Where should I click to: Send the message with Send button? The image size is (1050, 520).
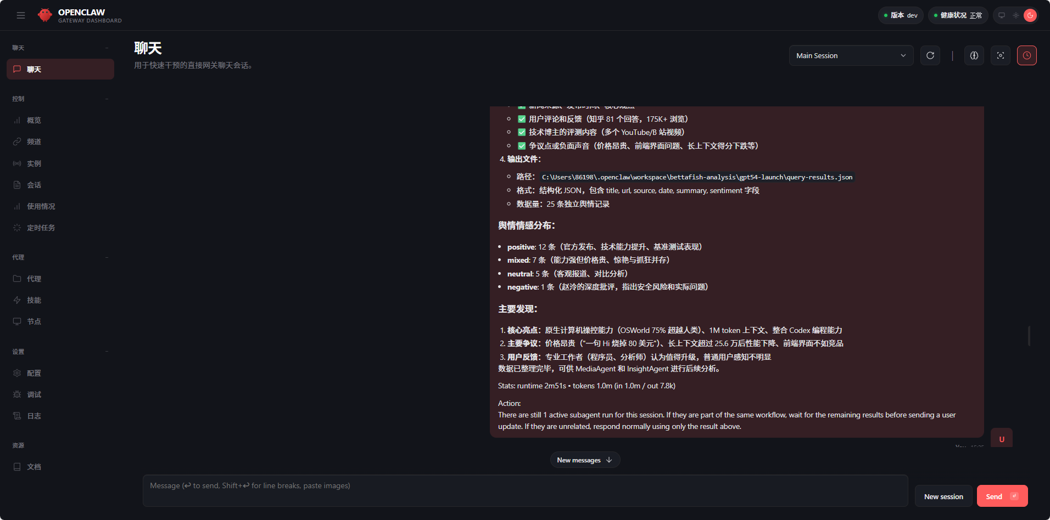coord(1002,496)
